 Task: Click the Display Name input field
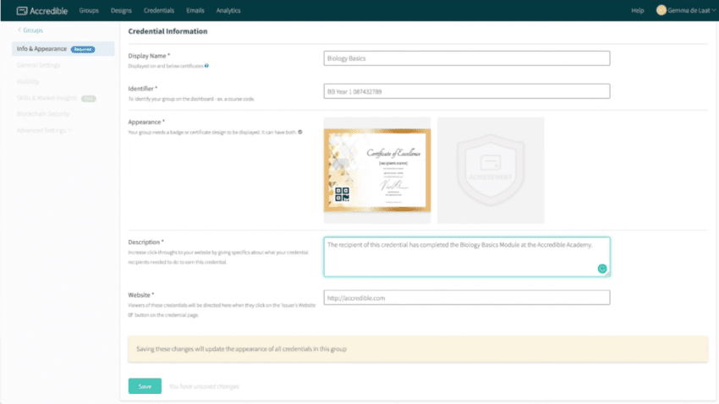(x=466, y=58)
